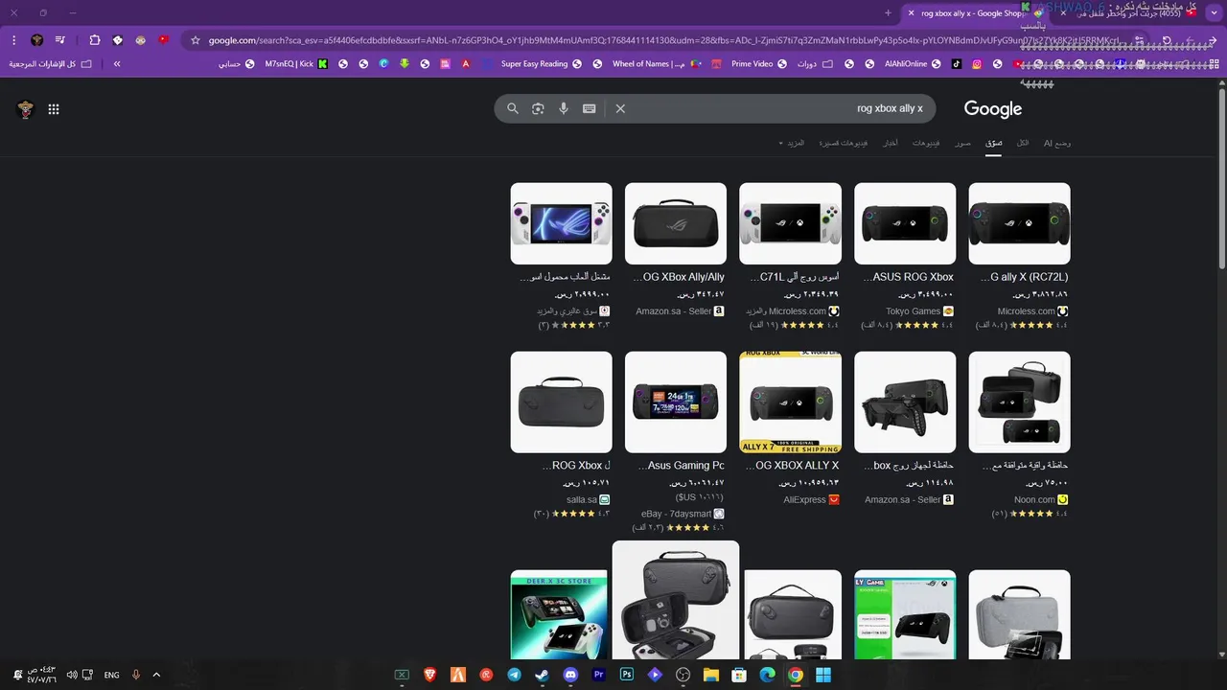The width and height of the screenshot is (1227, 690).
Task: Click the Google search magnifier icon
Action: click(513, 108)
